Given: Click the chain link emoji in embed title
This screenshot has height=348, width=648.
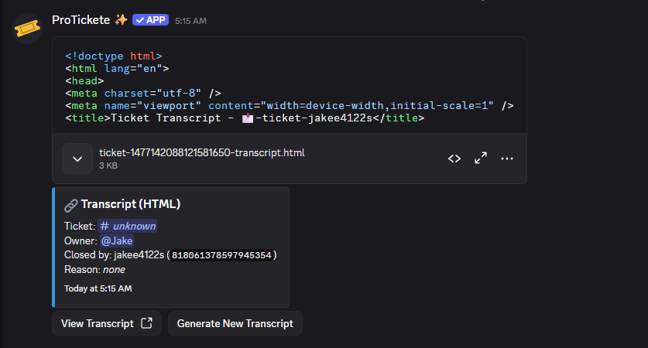Looking at the screenshot, I should tap(70, 205).
